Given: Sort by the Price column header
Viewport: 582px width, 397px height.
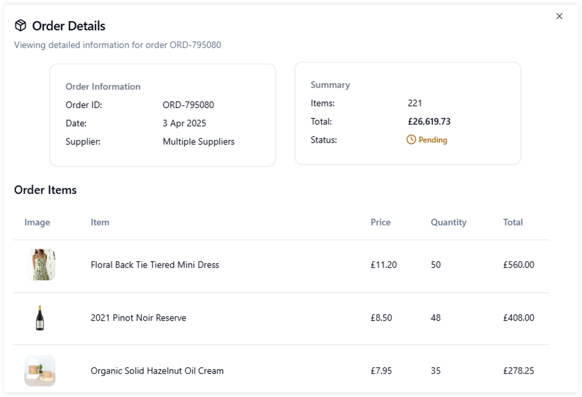Looking at the screenshot, I should [x=380, y=222].
